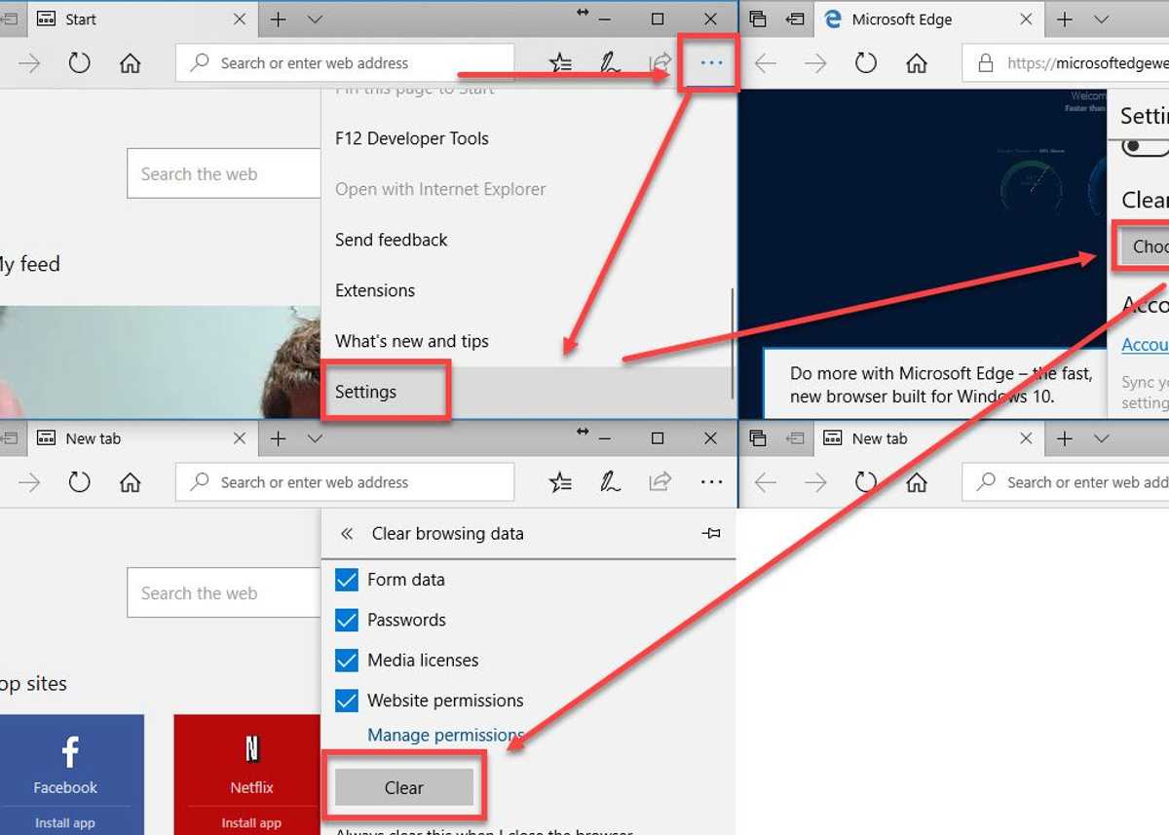Click the menu's vertical scrollbar in the Start window

coord(733,344)
